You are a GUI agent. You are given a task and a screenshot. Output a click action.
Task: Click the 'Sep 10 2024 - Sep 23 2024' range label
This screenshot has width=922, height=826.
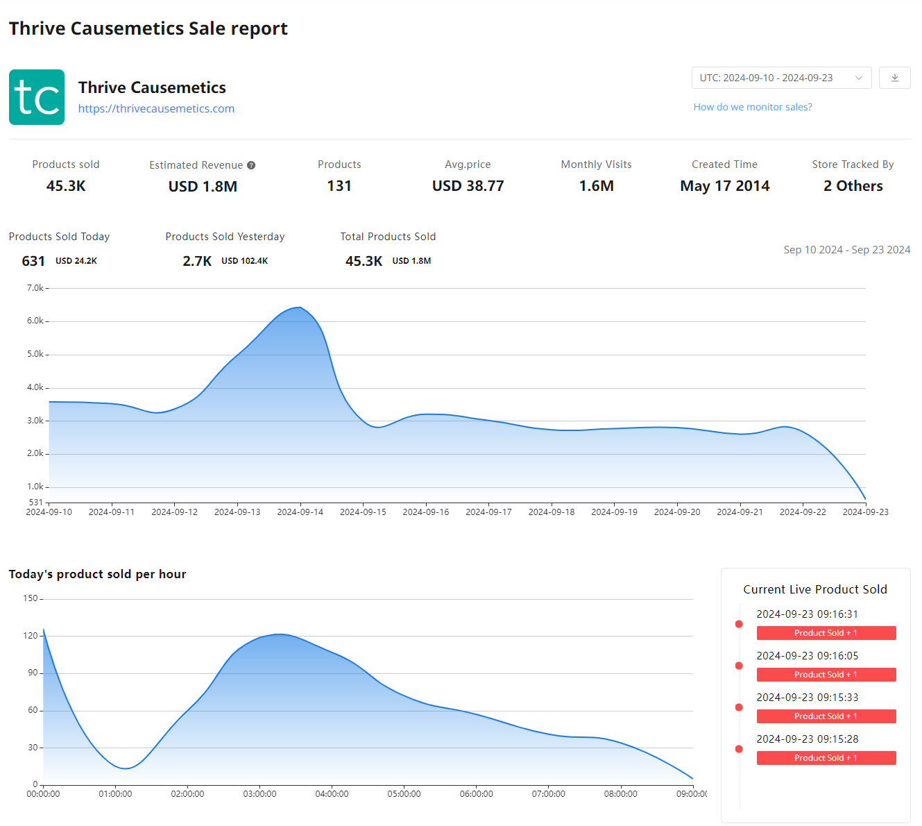pos(847,250)
